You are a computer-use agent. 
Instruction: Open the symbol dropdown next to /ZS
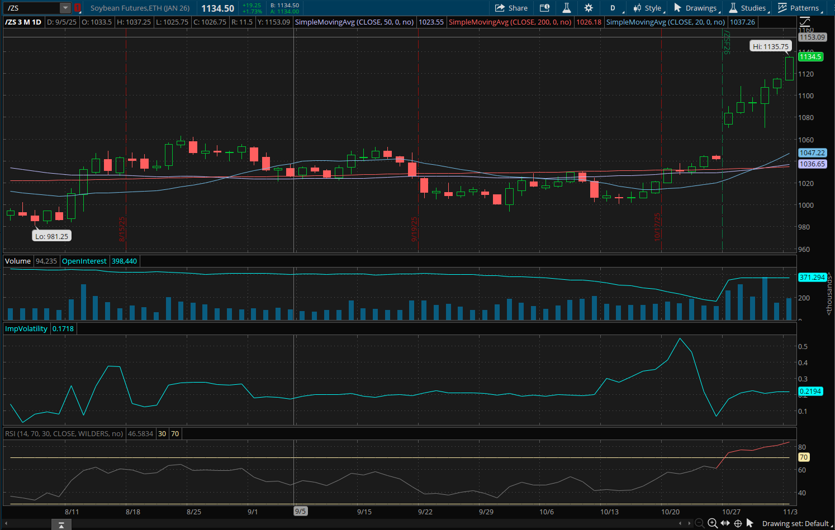(x=65, y=8)
